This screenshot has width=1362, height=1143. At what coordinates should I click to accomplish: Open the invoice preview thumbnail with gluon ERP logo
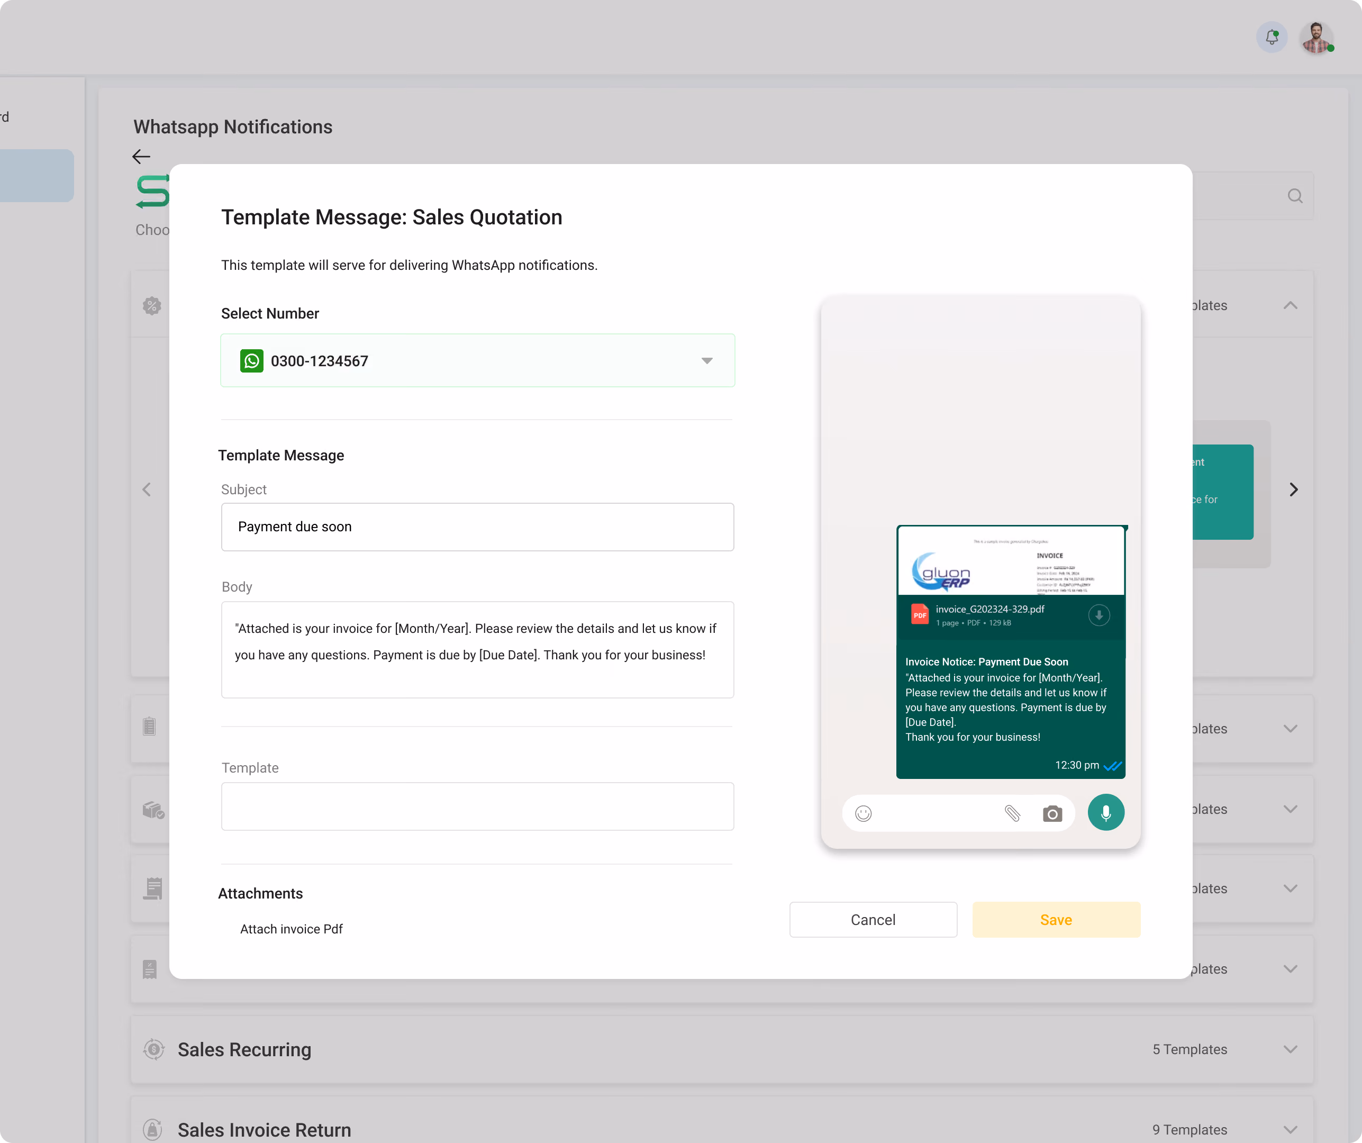pyautogui.click(x=1011, y=560)
